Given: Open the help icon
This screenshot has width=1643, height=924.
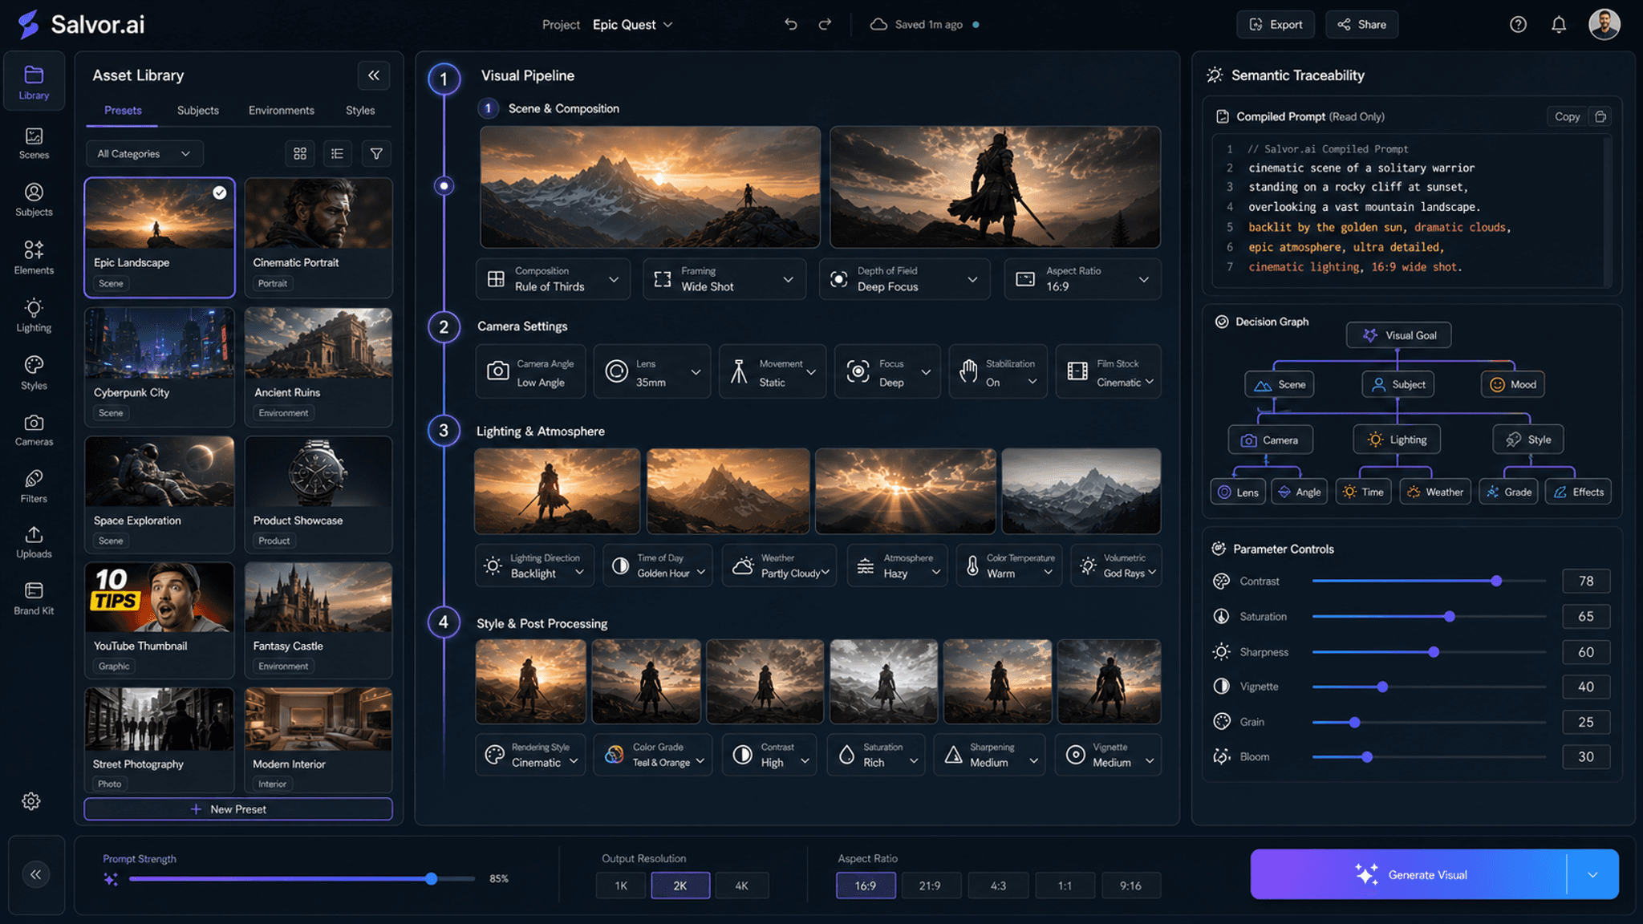Looking at the screenshot, I should [1518, 24].
